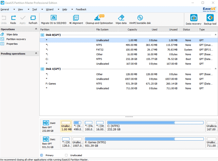Collapse the Disk 1(GPT) group
The width and height of the screenshot is (218, 161).
pyautogui.click(x=216, y=69)
